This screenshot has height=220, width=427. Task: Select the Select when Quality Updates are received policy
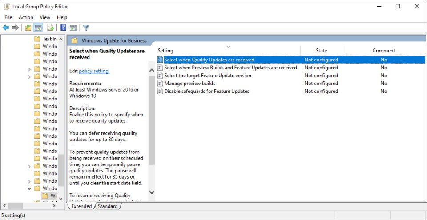pyautogui.click(x=209, y=60)
